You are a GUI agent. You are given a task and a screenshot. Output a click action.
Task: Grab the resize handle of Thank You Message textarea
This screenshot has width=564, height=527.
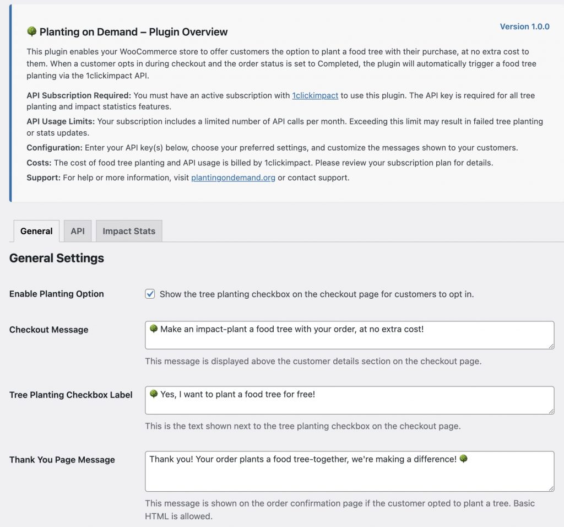pos(551,488)
